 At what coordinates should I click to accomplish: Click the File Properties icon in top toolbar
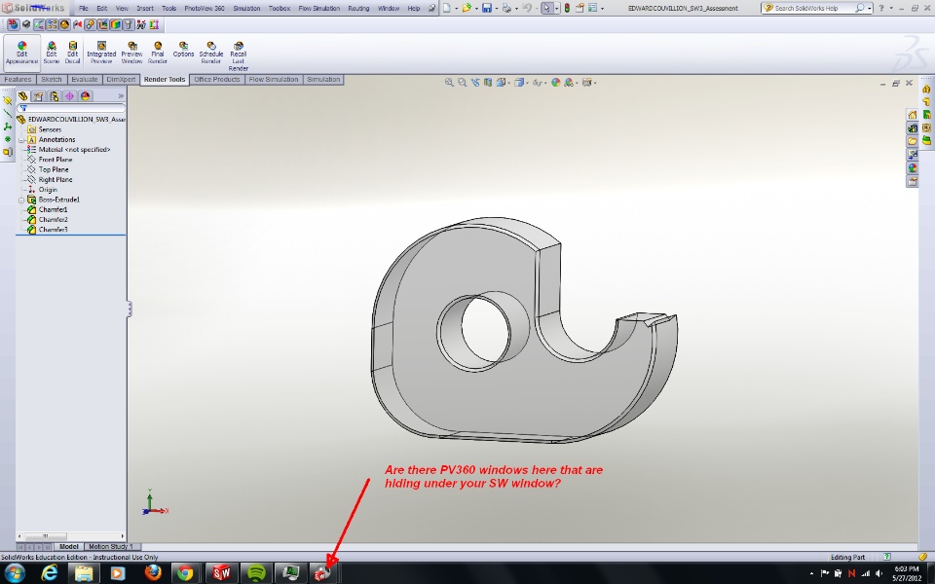(x=579, y=8)
